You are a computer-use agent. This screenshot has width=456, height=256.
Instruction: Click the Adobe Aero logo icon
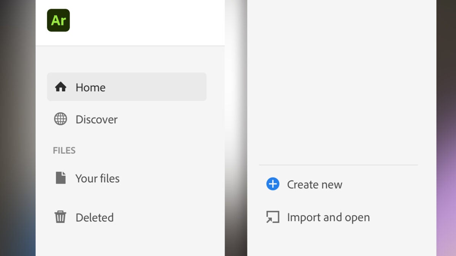point(58,20)
